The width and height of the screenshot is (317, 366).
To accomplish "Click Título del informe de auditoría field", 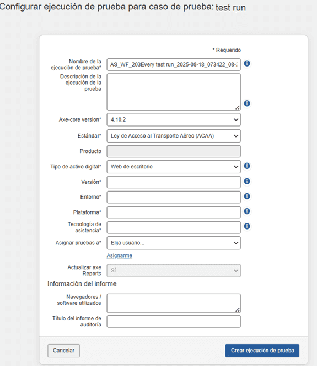I will tap(174, 321).
